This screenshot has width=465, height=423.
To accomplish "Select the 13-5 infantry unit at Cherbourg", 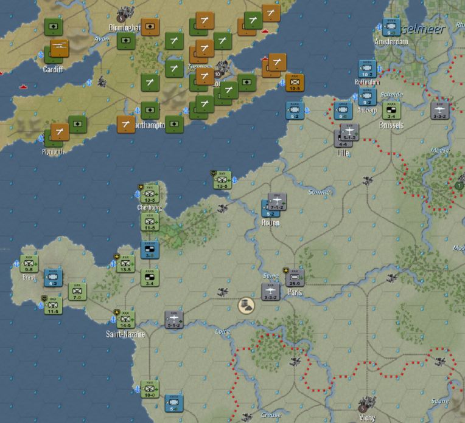I will [x=150, y=194].
